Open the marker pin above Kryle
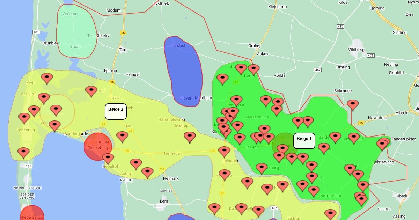Screen dimensions: 419x220 47,78
